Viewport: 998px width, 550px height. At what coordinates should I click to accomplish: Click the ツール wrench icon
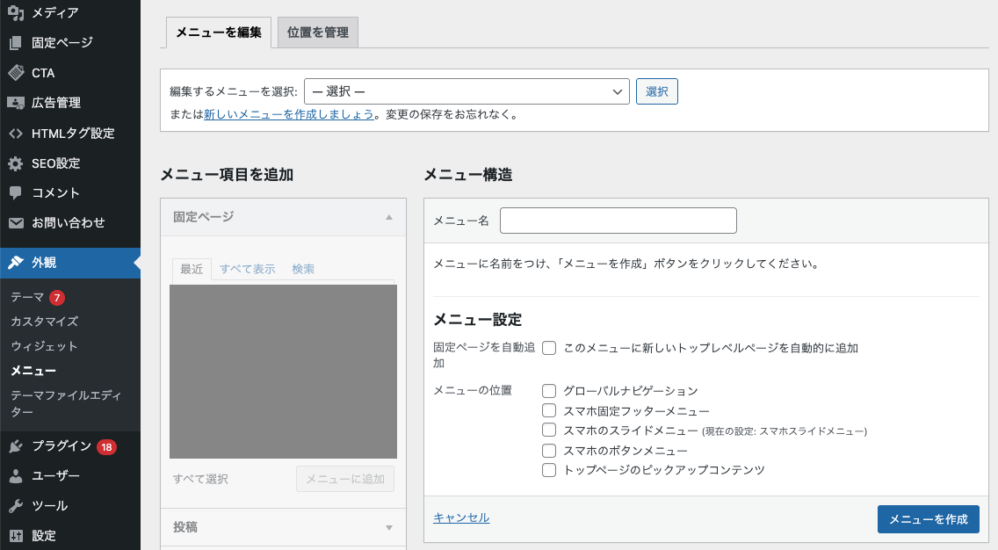click(x=16, y=506)
